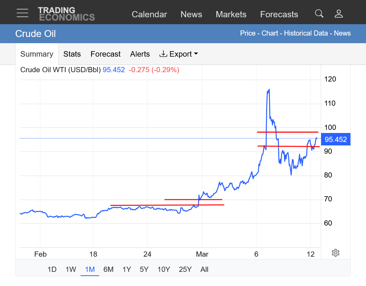Show All historical data range
The image size is (366, 286).
pyautogui.click(x=204, y=269)
